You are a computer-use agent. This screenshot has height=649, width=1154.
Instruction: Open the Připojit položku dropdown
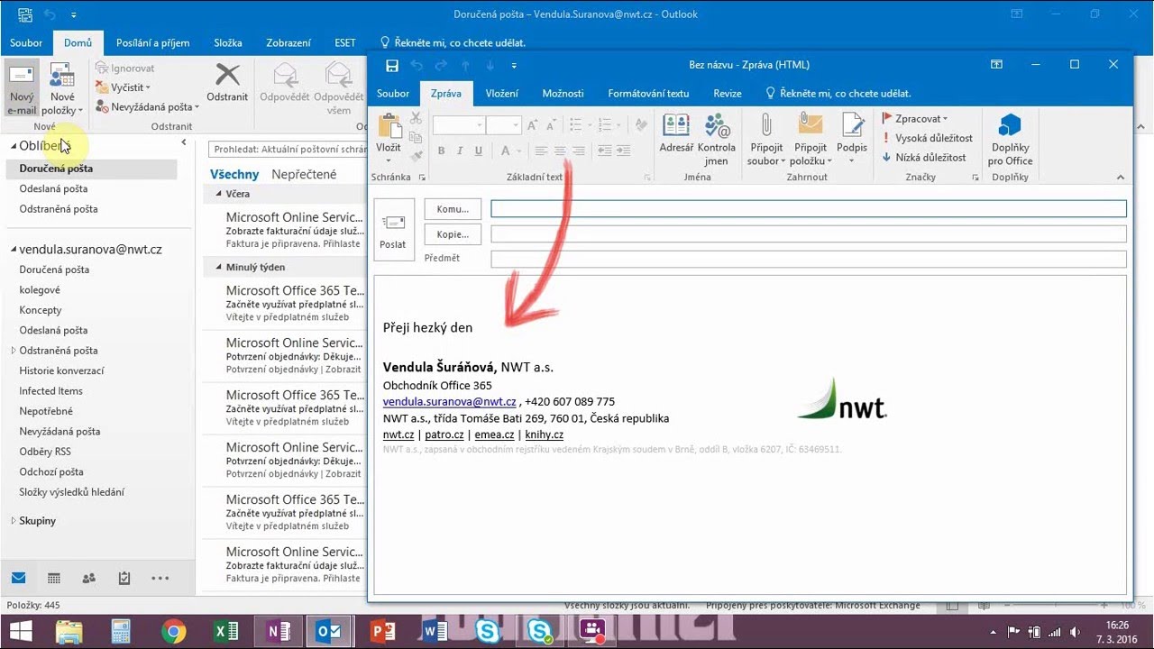coord(811,140)
